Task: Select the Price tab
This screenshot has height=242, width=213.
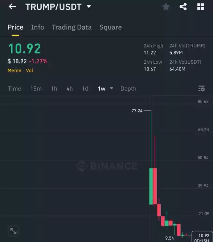Action: pyautogui.click(x=15, y=27)
